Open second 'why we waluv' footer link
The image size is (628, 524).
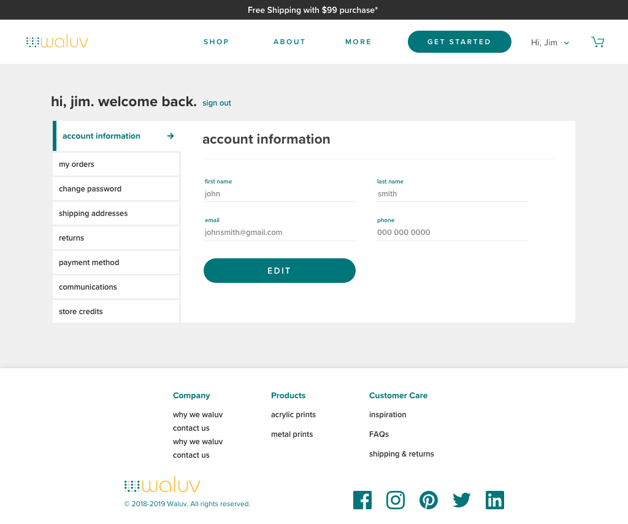pos(198,442)
